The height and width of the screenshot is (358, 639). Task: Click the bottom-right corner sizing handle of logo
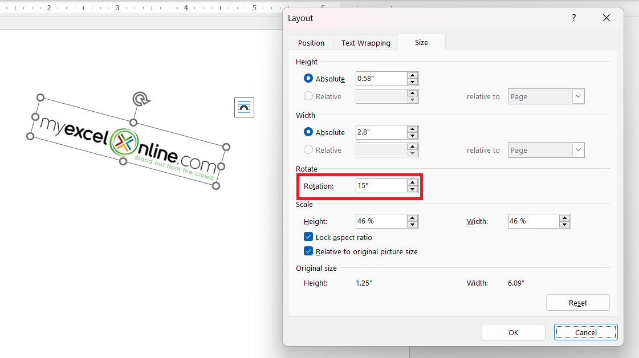tap(216, 186)
